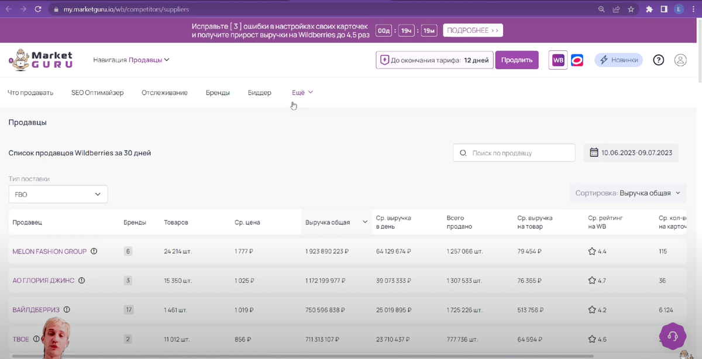The image size is (702, 359).
Task: Open the Отслеживание menu item
Action: tap(164, 92)
